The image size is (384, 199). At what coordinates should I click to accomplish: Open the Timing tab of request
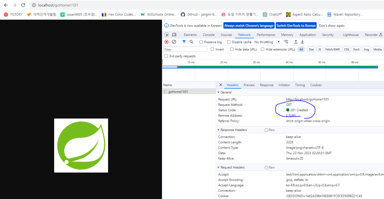coord(300,85)
